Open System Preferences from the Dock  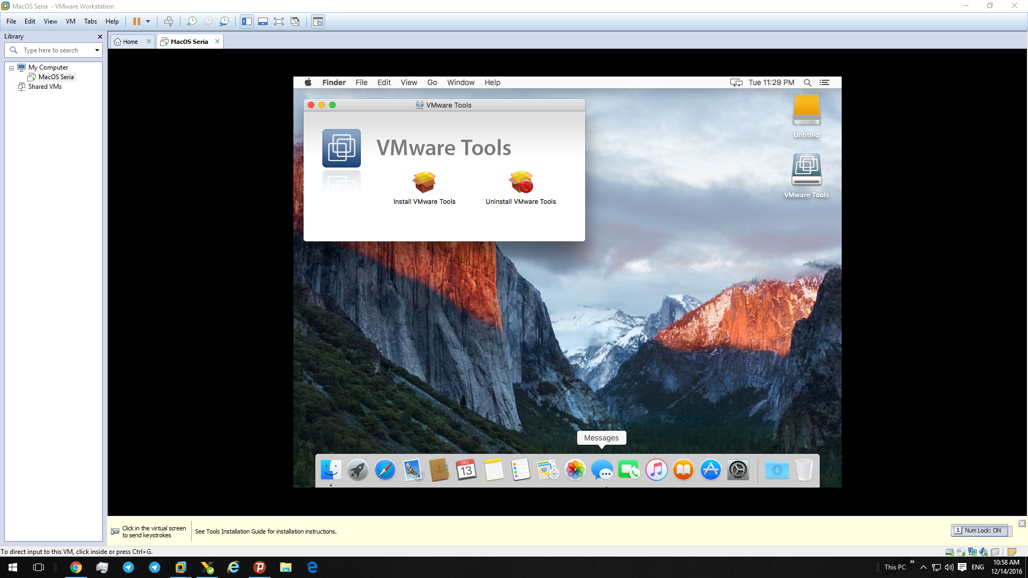(x=738, y=470)
